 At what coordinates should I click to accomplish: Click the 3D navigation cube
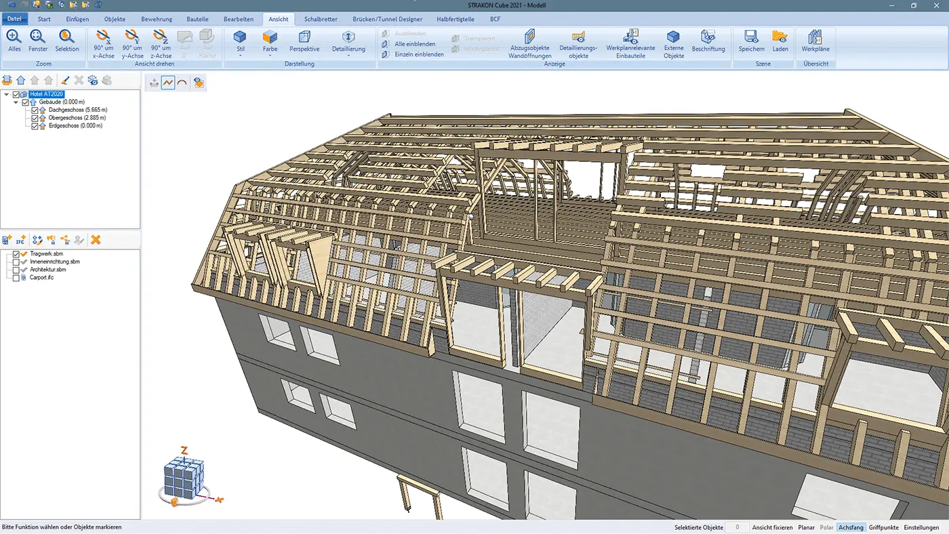(183, 478)
